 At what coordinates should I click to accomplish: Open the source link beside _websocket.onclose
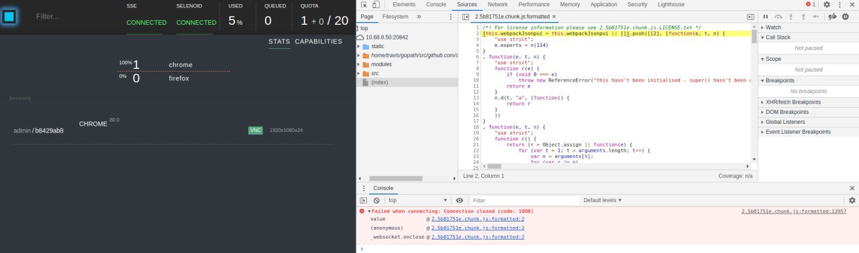[x=478, y=236]
